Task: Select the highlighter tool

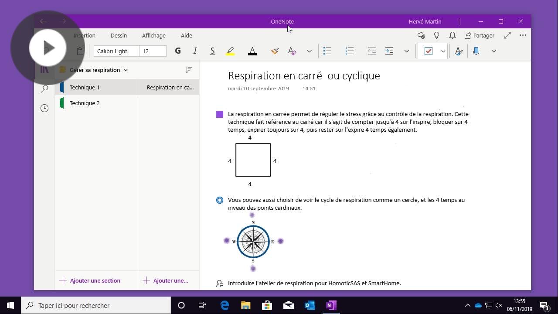Action: (x=230, y=51)
